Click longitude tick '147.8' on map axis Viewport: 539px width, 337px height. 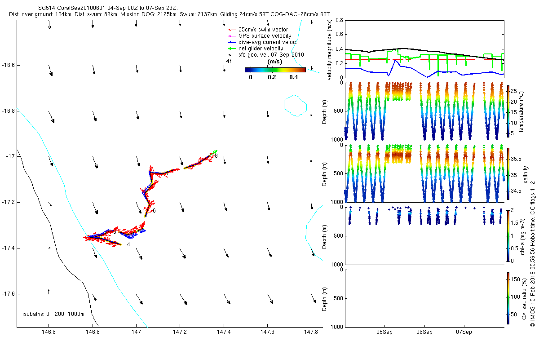pos(312,332)
